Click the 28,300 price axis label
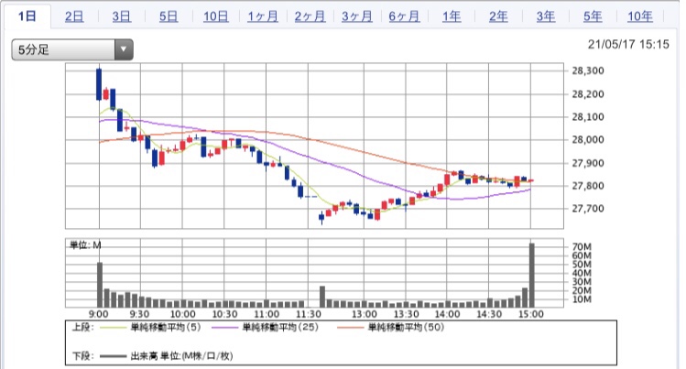Screen dimensions: 686x369 [588, 71]
